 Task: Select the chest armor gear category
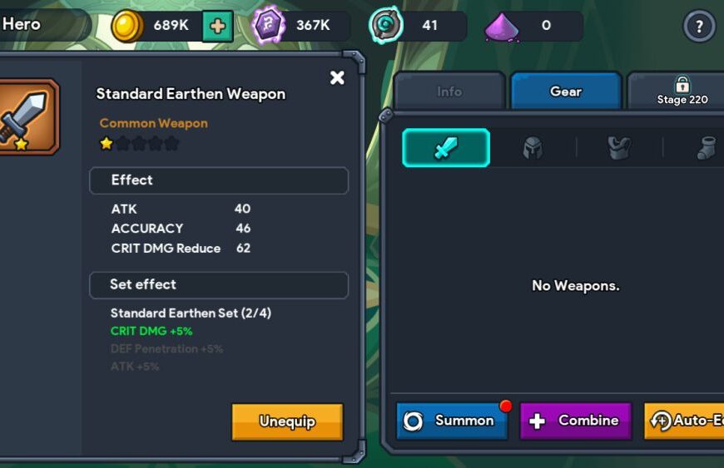click(619, 148)
